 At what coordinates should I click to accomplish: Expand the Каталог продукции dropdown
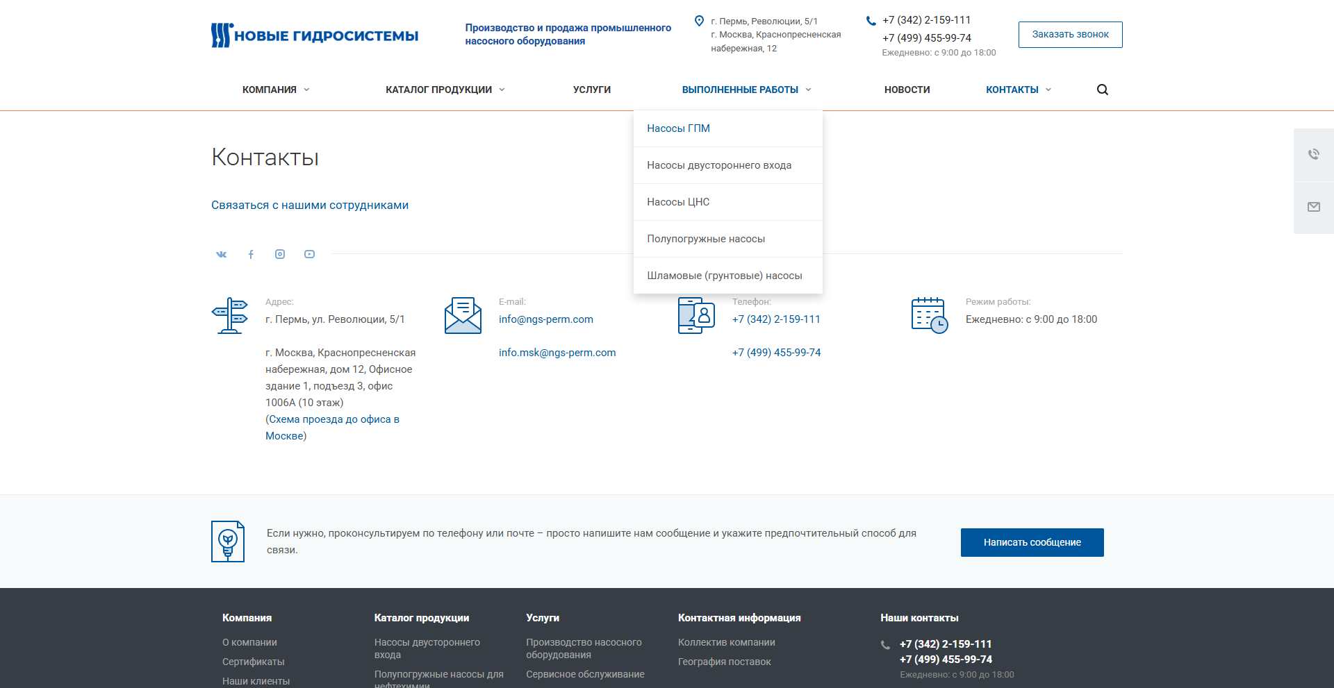(445, 90)
